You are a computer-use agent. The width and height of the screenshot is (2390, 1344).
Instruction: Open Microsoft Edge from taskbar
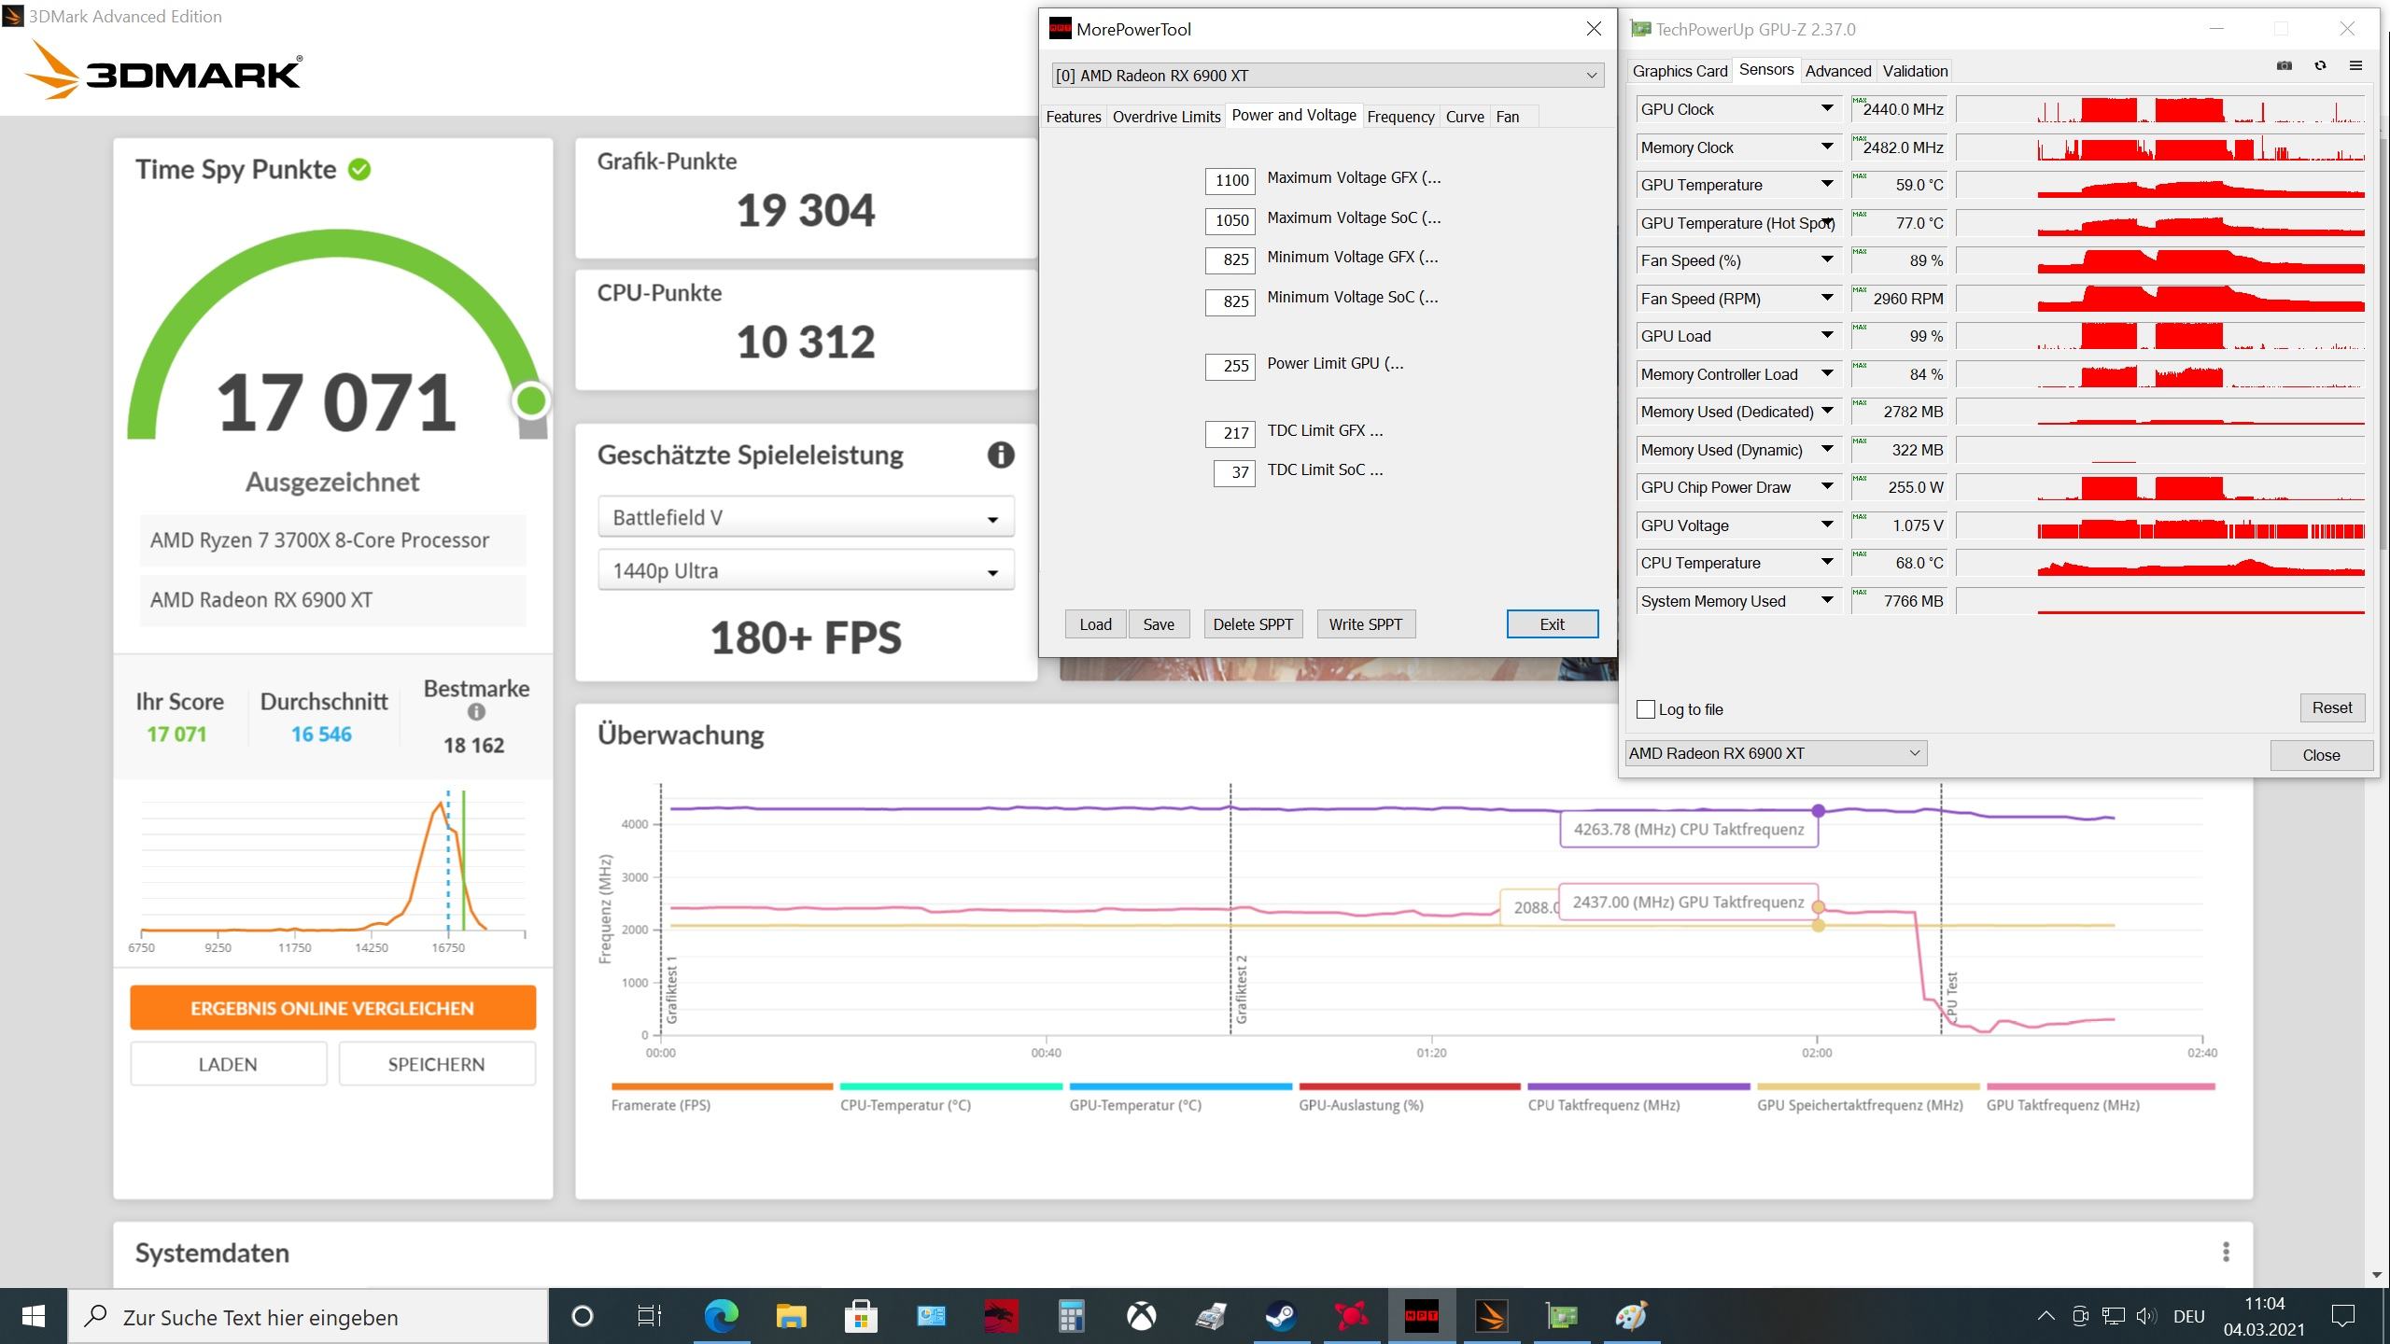pos(721,1316)
